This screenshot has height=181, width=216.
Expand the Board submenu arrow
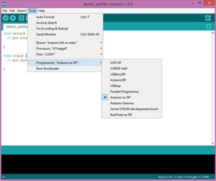click(x=101, y=43)
